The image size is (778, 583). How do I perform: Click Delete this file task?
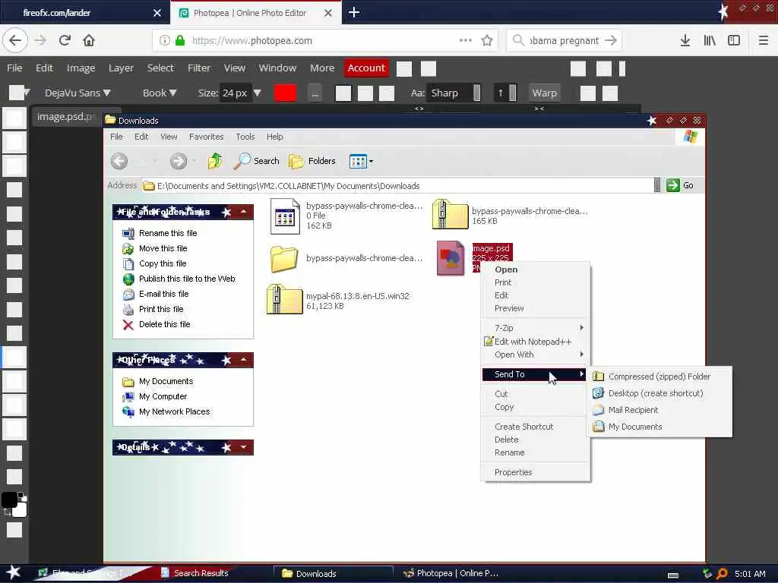164,324
